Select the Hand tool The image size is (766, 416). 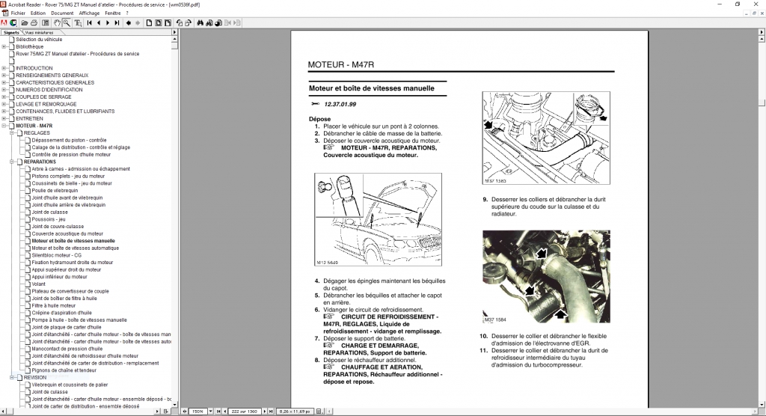[x=57, y=23]
